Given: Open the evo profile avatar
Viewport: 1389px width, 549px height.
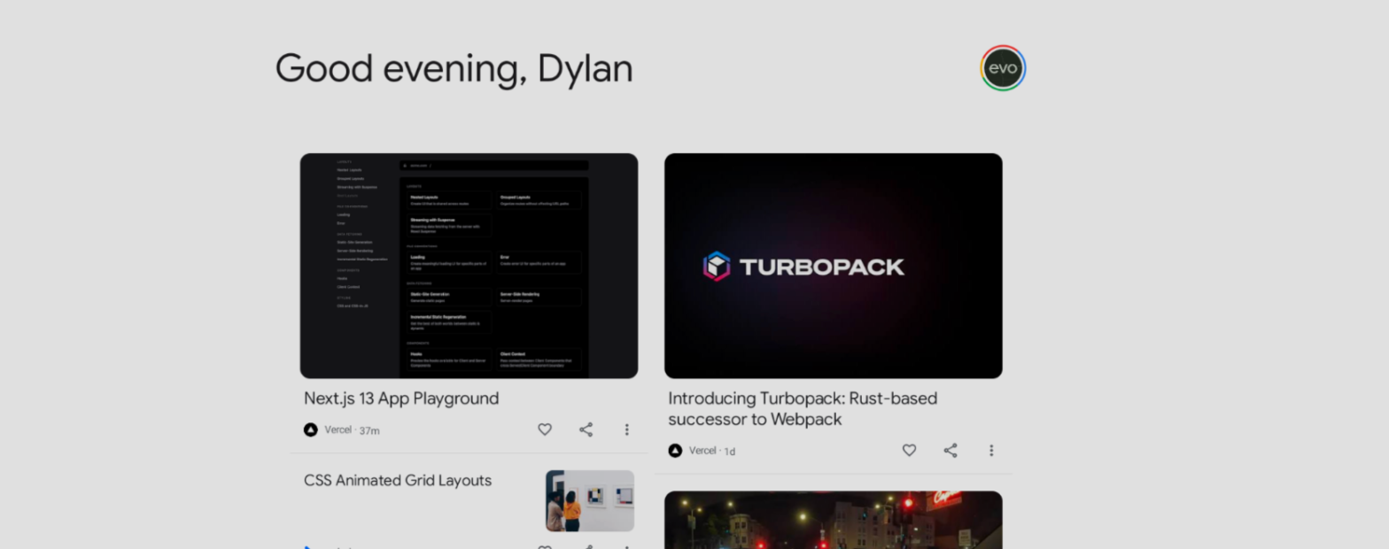Looking at the screenshot, I should pos(1003,68).
